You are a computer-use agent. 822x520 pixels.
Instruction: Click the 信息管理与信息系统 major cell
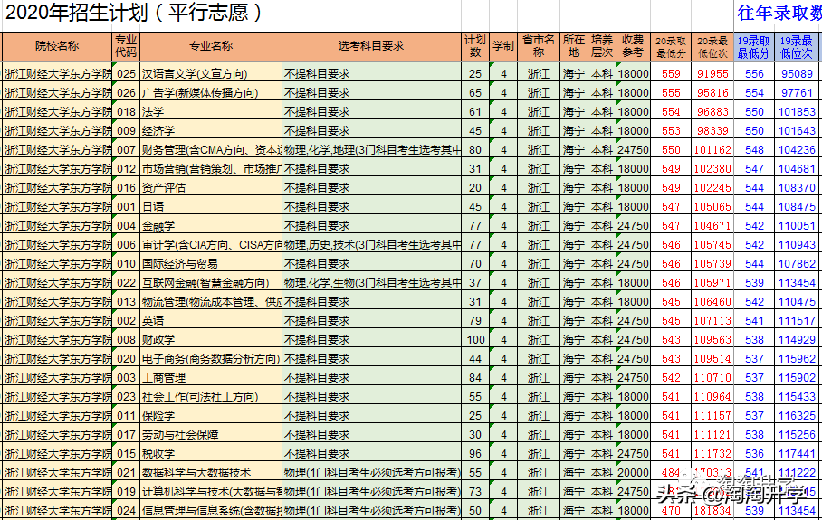(x=211, y=511)
